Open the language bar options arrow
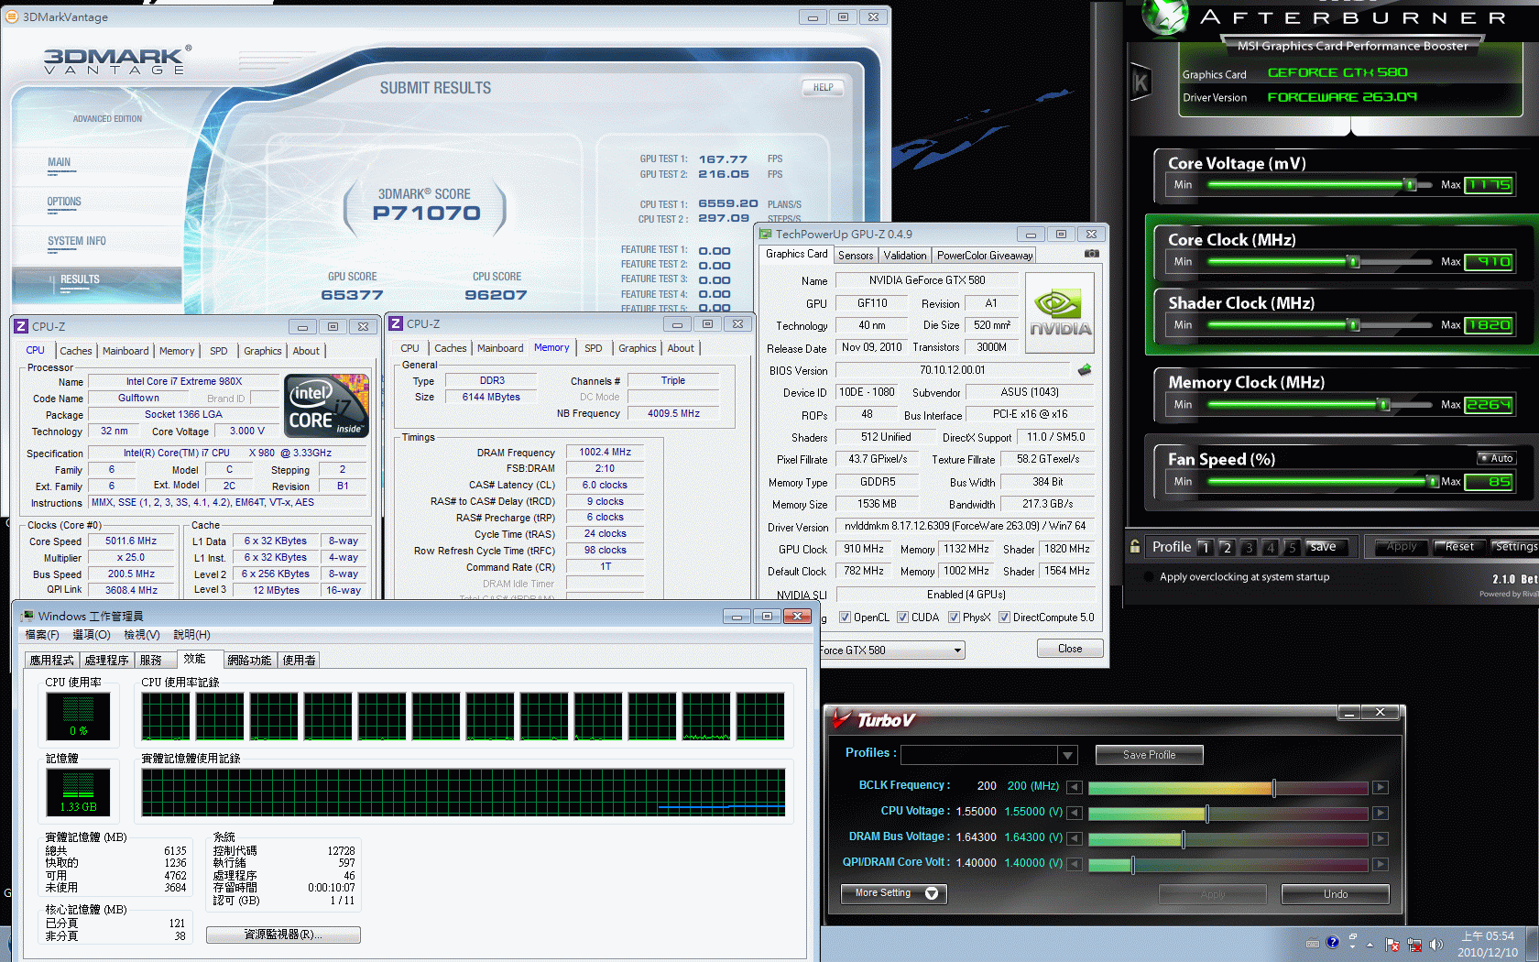Screen dimensions: 1539x962 click(1353, 946)
